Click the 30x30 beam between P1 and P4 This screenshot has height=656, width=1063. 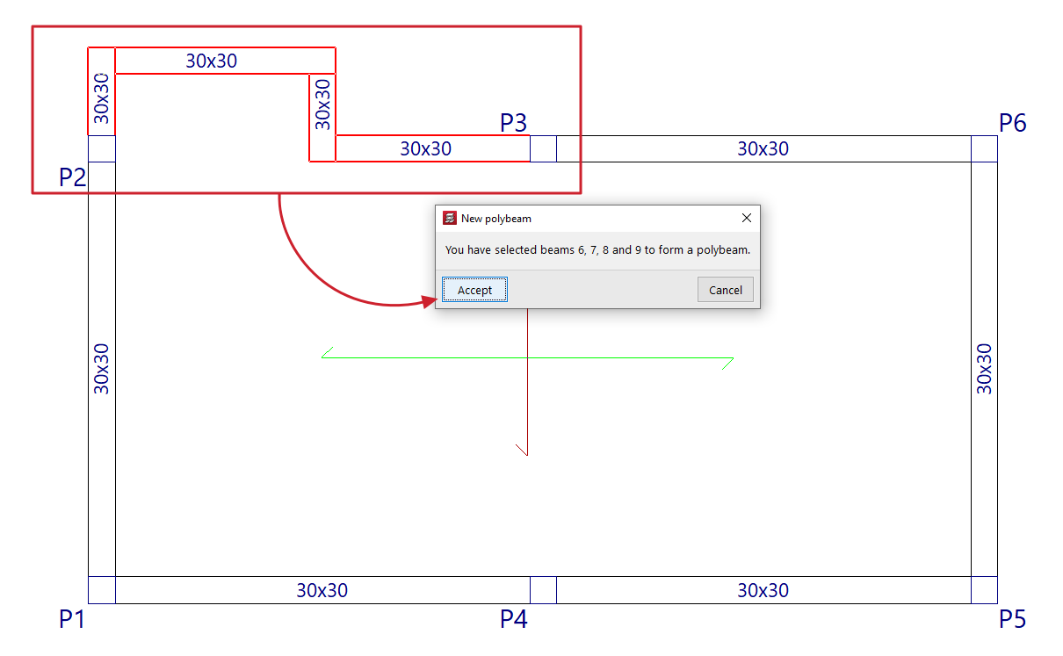322,590
